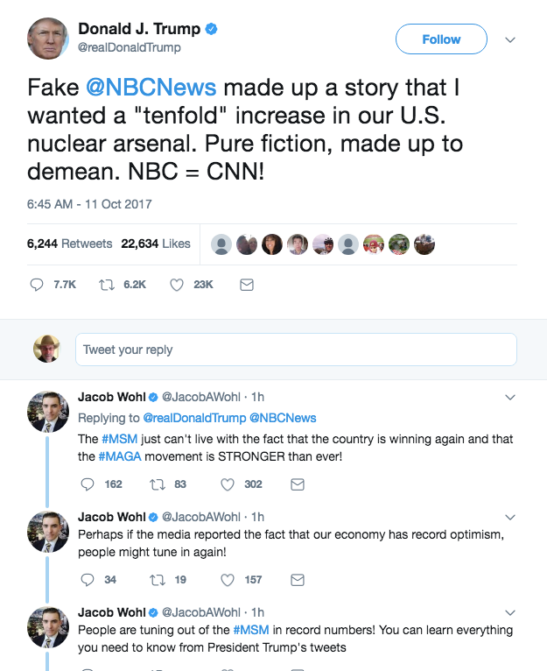
Task: Follow Donald J. Trump
Action: 441,39
